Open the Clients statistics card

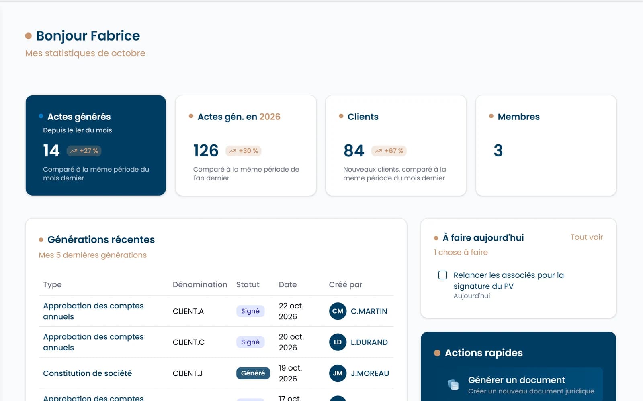coord(396,146)
